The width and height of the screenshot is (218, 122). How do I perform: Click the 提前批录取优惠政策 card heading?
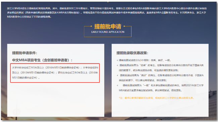click(132, 53)
